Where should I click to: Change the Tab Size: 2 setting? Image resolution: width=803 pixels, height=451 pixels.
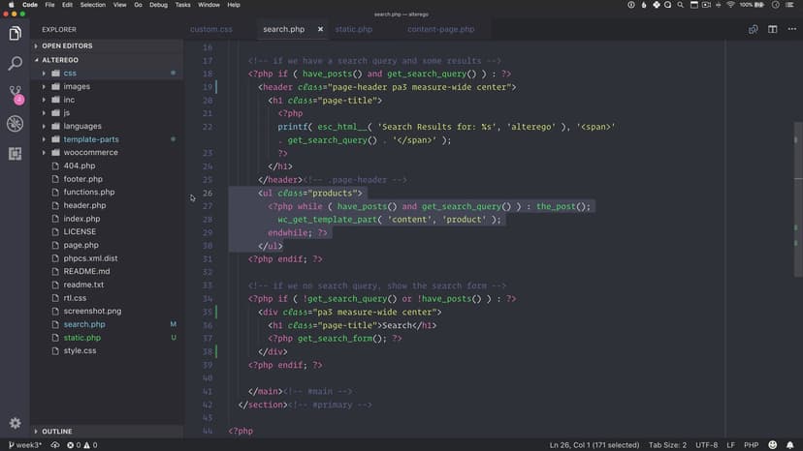[666, 445]
